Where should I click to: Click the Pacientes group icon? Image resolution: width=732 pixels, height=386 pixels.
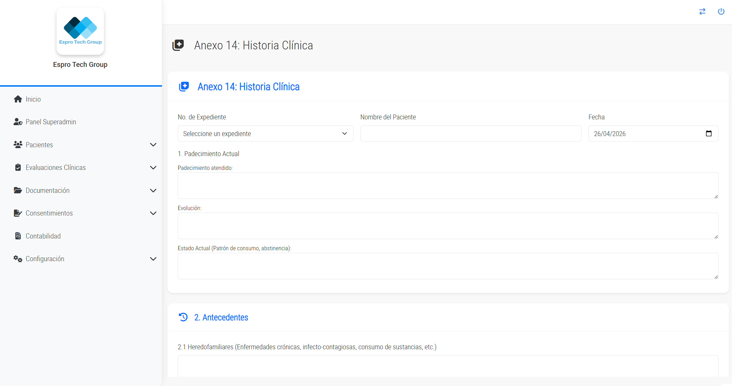pos(18,145)
